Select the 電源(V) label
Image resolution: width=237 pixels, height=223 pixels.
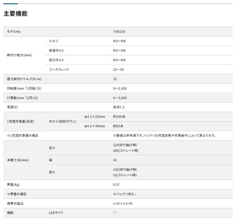click(12, 107)
